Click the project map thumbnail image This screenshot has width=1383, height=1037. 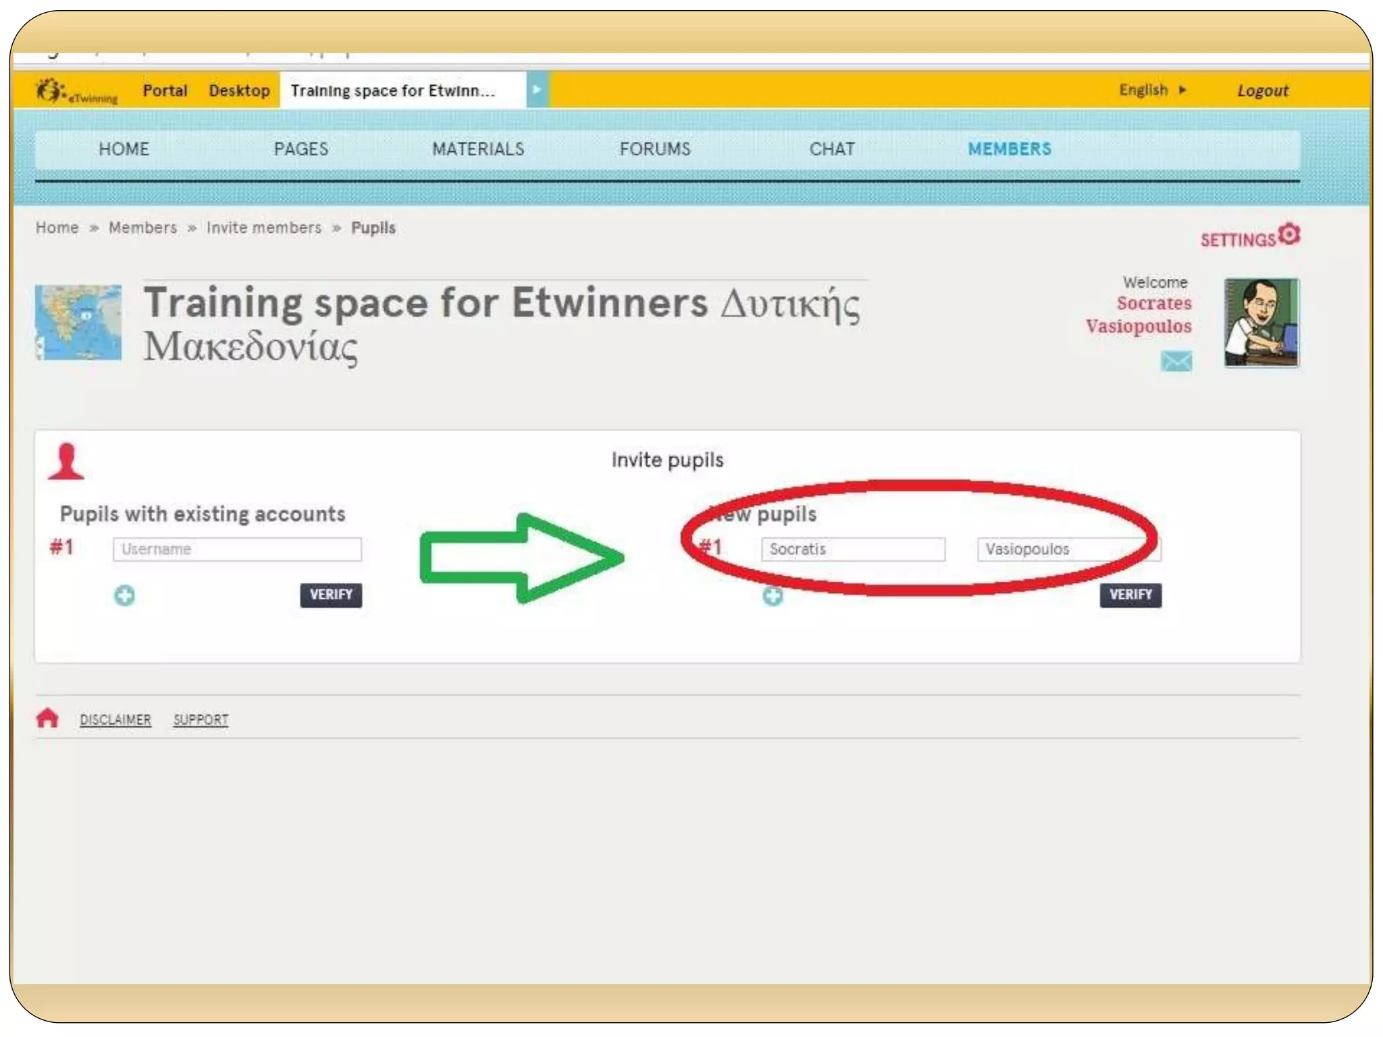pyautogui.click(x=78, y=322)
